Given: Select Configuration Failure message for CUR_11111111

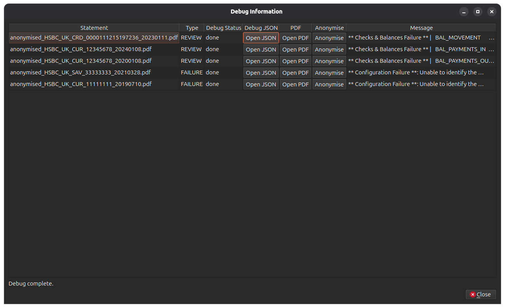Looking at the screenshot, I should point(421,84).
